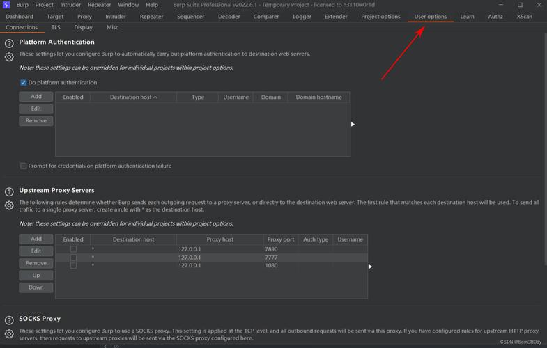Switch to the Extender tab
This screenshot has width=547, height=348.
pyautogui.click(x=336, y=17)
